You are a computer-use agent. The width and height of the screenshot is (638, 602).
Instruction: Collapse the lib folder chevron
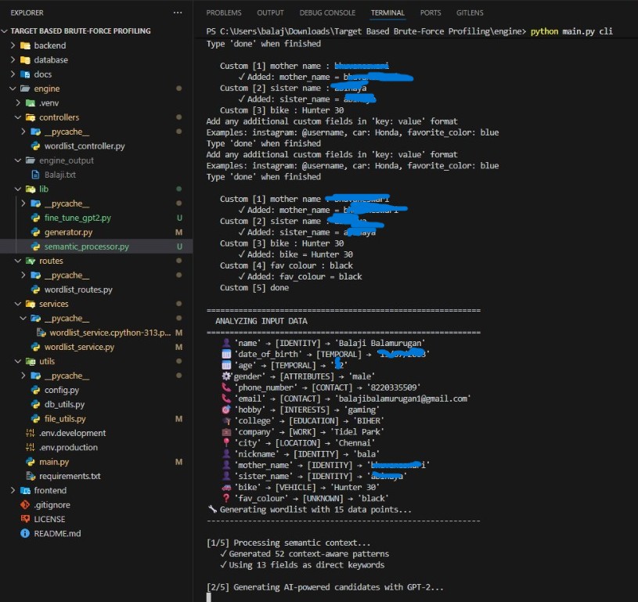18,189
